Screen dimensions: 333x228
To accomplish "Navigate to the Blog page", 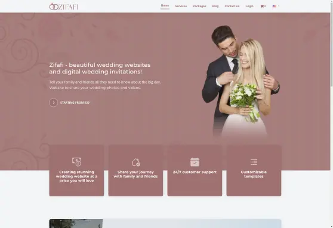I will click(x=215, y=6).
